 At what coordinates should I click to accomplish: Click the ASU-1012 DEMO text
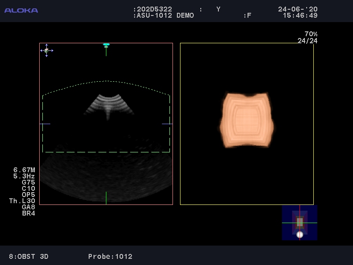point(165,15)
